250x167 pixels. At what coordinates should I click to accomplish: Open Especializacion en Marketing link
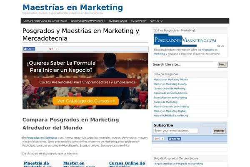pos(170,97)
